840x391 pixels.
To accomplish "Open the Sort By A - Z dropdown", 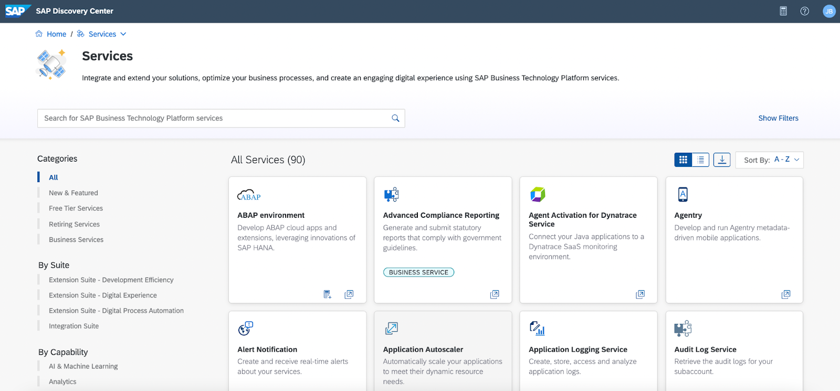I will pos(770,160).
